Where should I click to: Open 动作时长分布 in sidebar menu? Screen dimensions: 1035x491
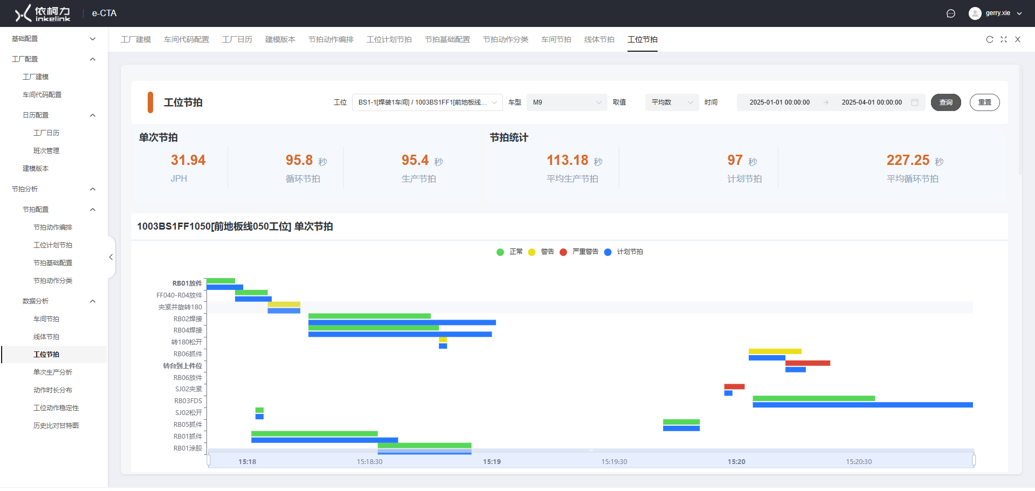53,390
